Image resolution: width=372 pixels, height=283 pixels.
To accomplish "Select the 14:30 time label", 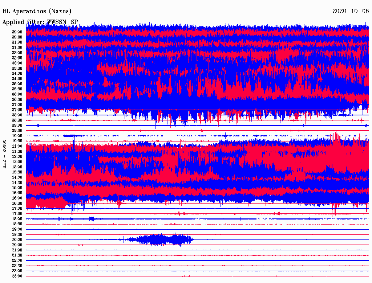I will 17,182.
